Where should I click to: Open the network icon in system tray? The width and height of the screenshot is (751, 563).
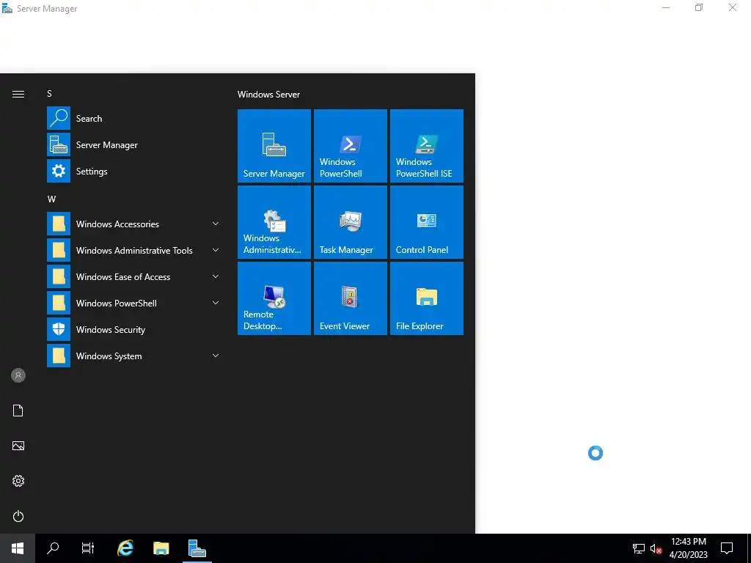[639, 548]
